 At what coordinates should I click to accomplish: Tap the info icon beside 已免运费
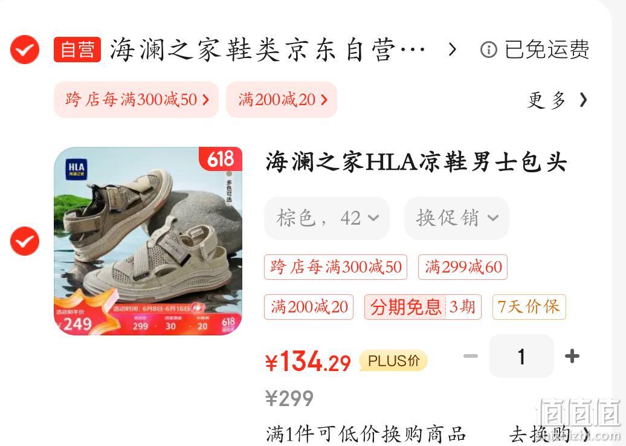click(489, 50)
